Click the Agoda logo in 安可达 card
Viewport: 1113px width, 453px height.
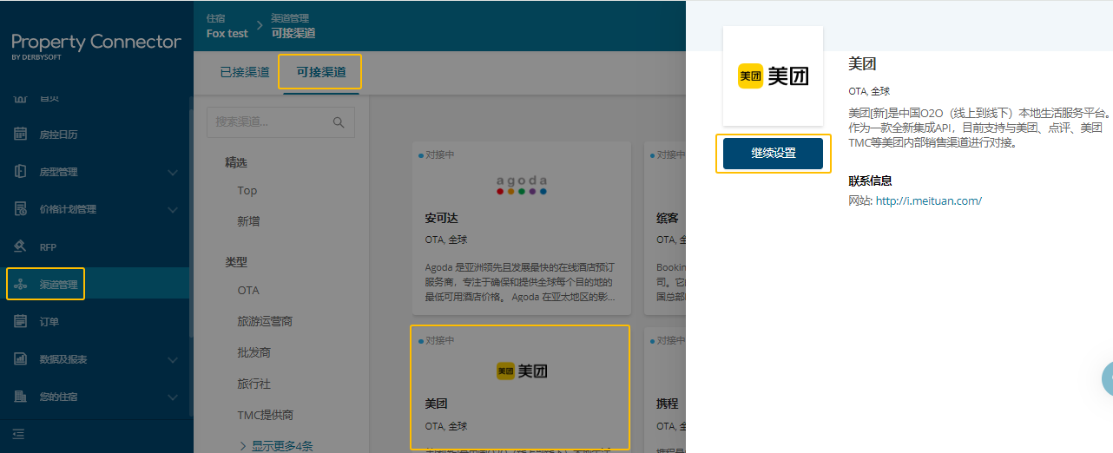pyautogui.click(x=522, y=185)
